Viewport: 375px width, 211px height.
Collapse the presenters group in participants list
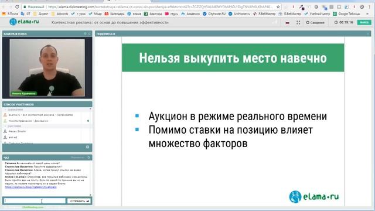(x=5, y=110)
